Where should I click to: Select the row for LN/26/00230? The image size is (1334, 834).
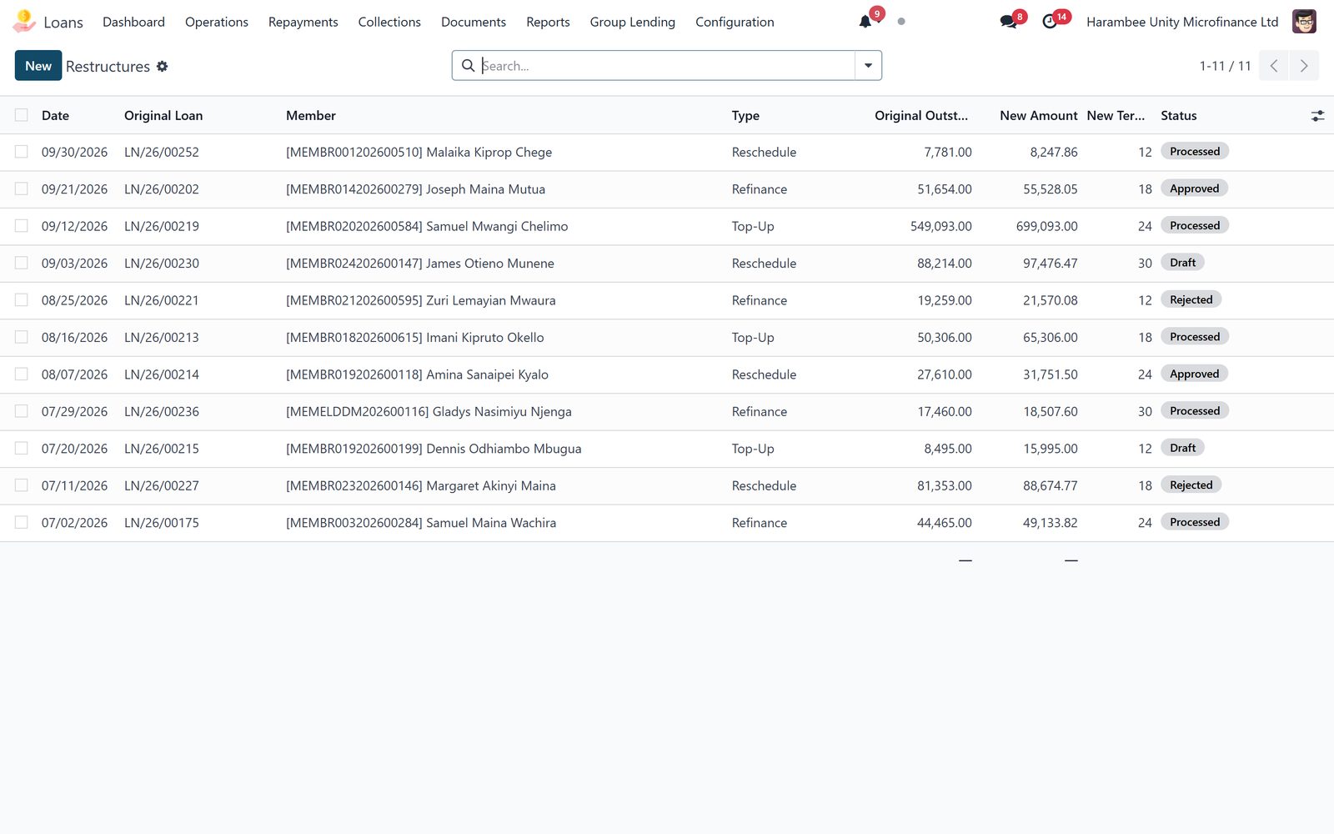pos(22,263)
